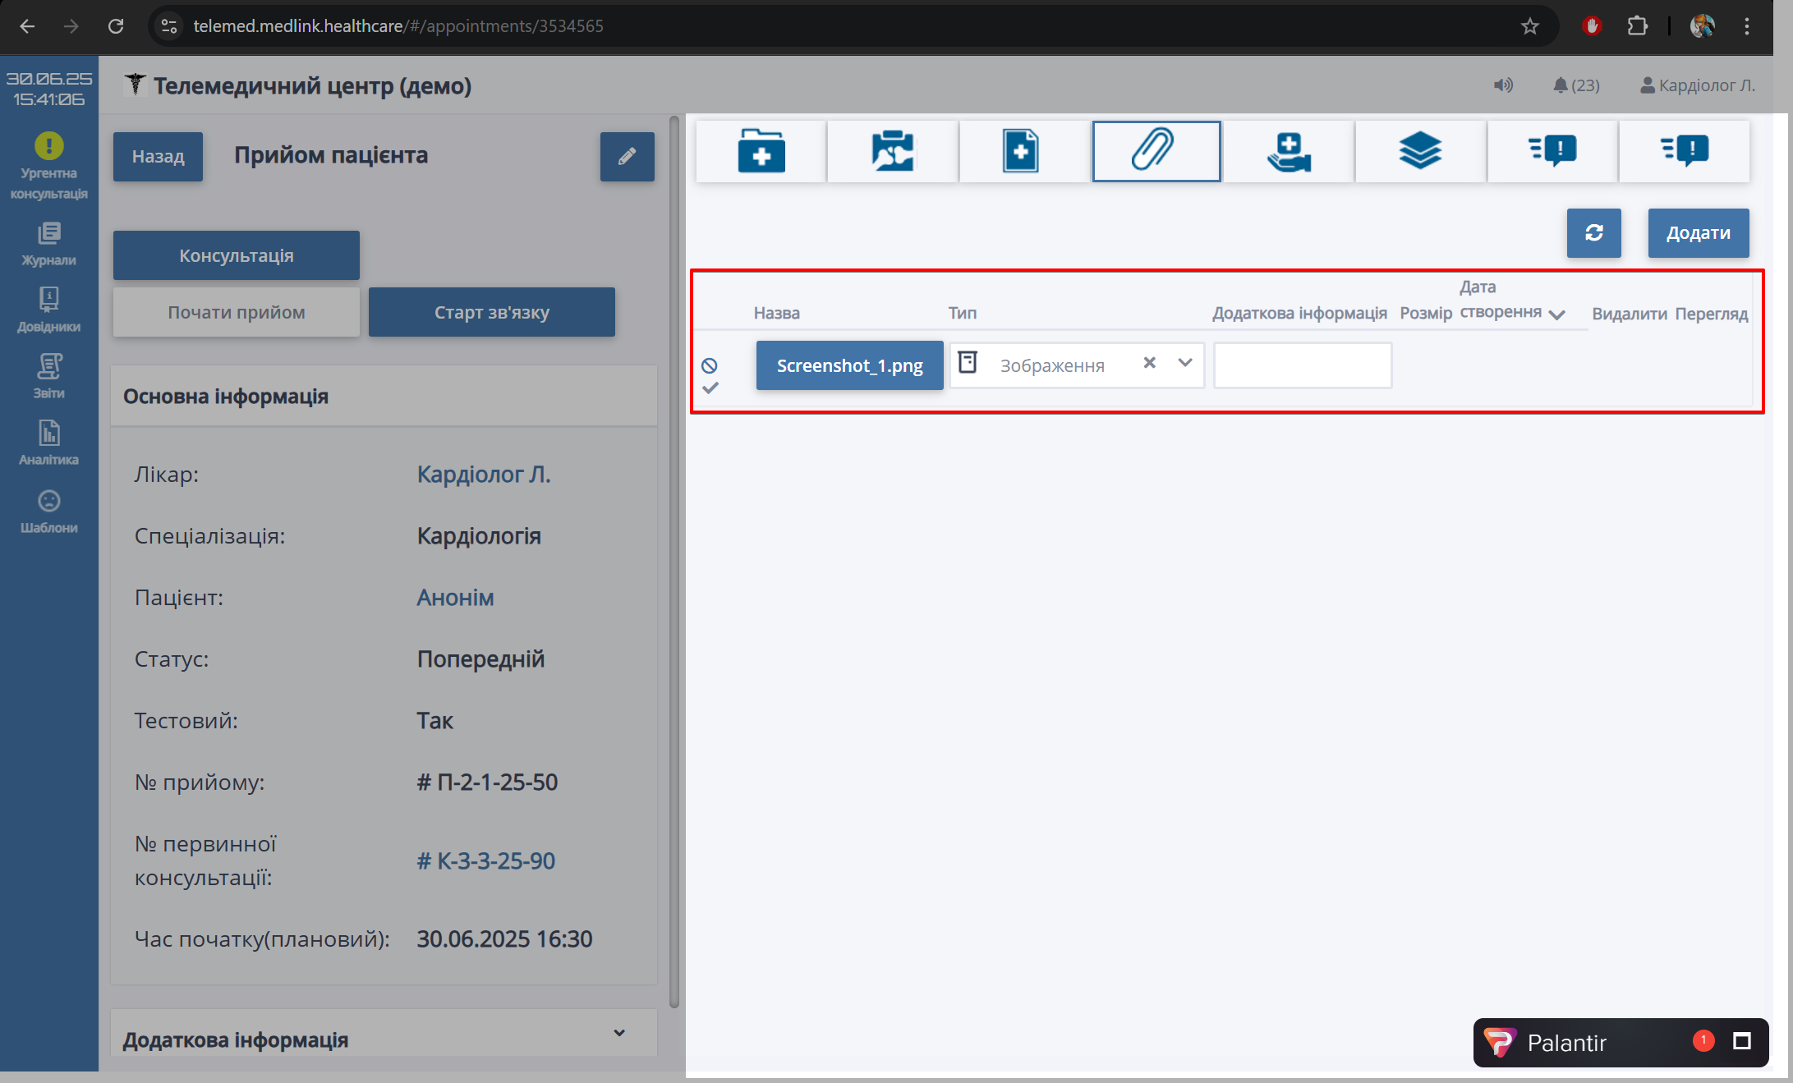Click the refresh attachments button

click(1593, 233)
